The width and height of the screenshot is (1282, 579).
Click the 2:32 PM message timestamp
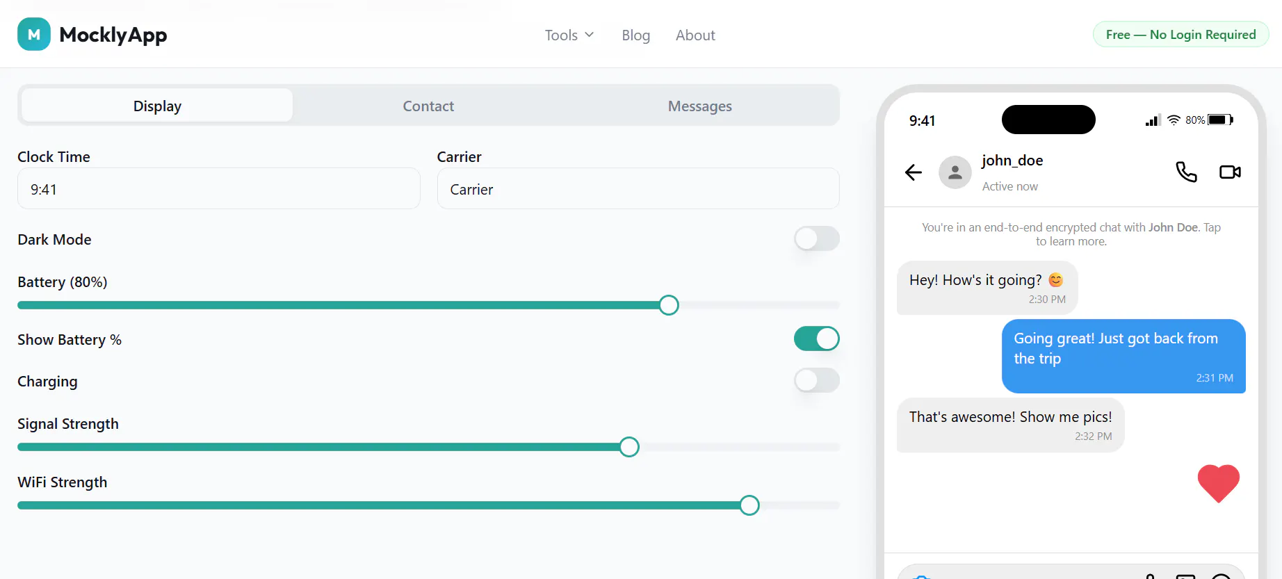point(1094,437)
